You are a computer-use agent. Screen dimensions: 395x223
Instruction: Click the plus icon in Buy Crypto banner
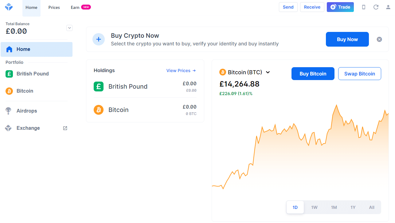tap(99, 39)
